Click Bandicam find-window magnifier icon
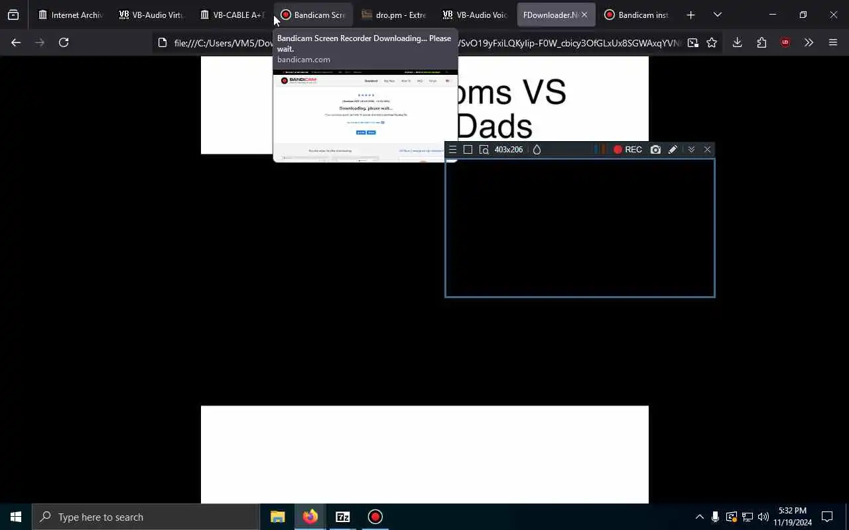This screenshot has height=530, width=849. [484, 150]
